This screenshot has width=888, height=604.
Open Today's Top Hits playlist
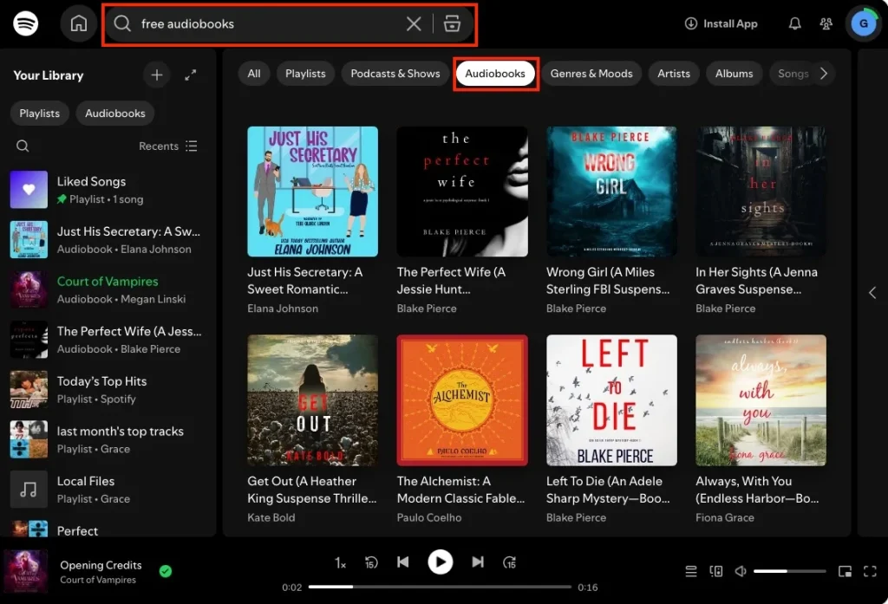(x=107, y=389)
